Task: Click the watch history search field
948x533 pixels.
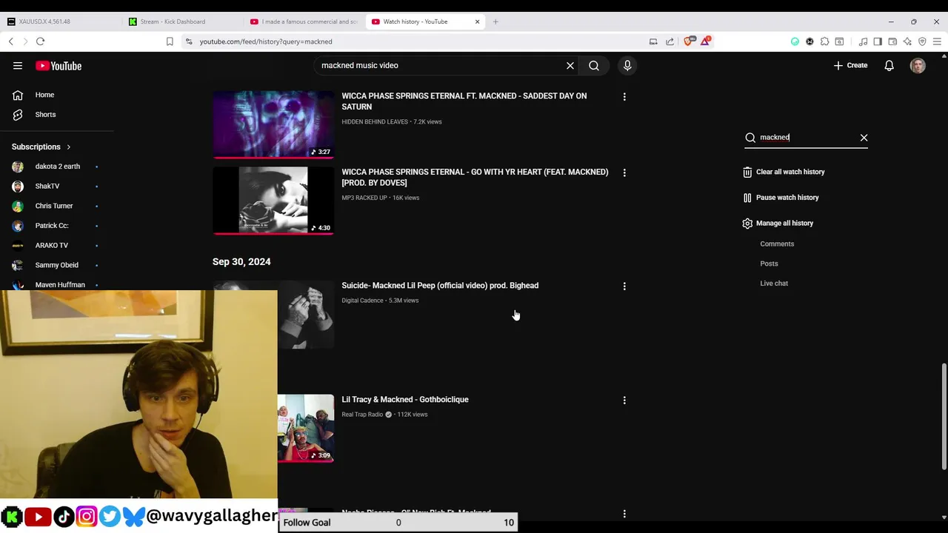Action: pyautogui.click(x=807, y=138)
